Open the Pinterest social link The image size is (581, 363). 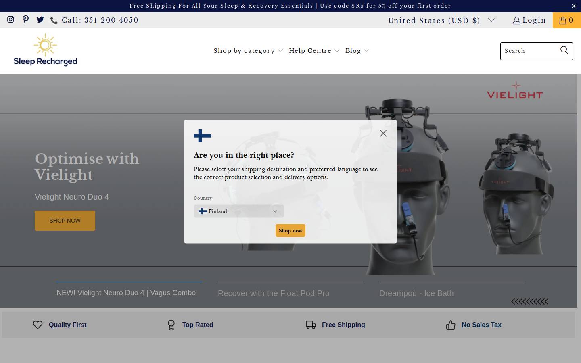click(x=25, y=19)
